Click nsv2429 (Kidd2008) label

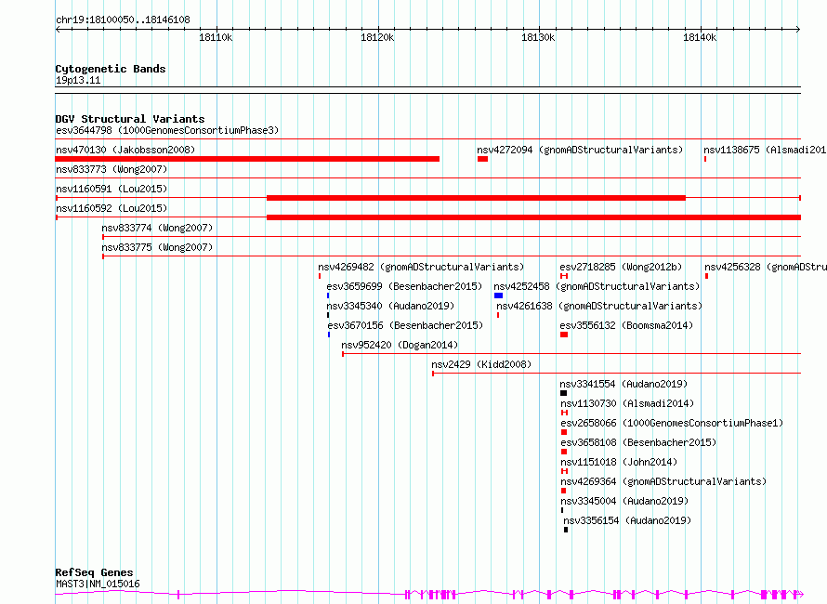(481, 364)
